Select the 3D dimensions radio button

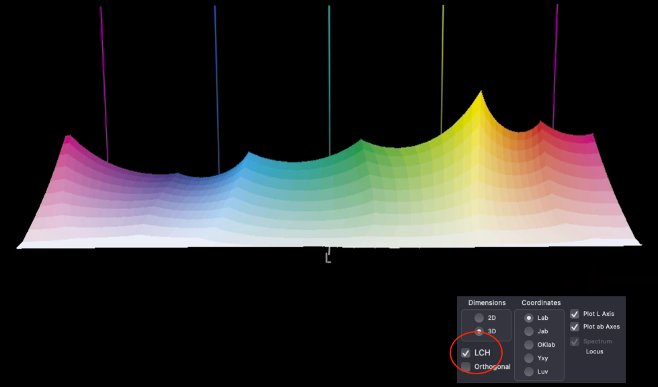[x=479, y=331]
